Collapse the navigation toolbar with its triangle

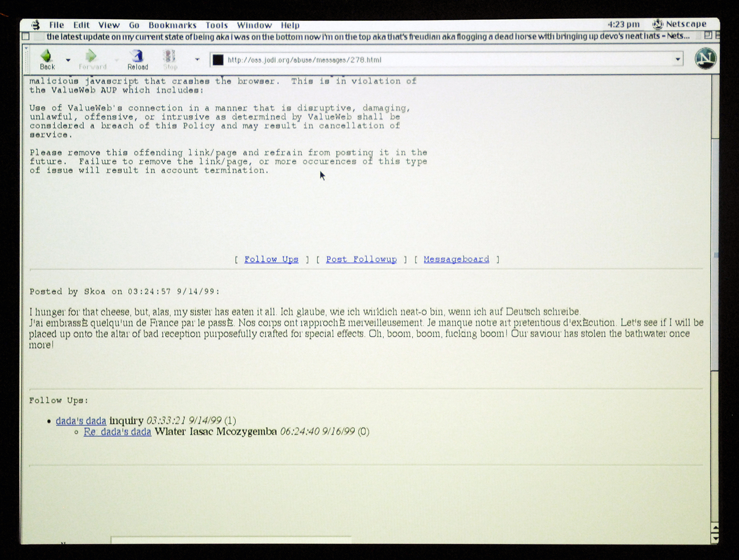(x=26, y=48)
